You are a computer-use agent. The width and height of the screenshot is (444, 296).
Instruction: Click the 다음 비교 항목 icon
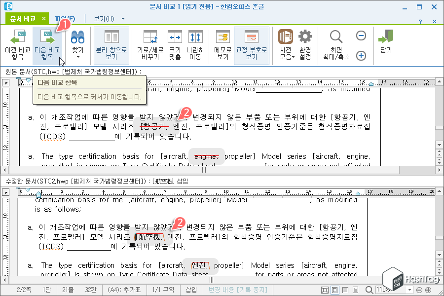point(47,44)
